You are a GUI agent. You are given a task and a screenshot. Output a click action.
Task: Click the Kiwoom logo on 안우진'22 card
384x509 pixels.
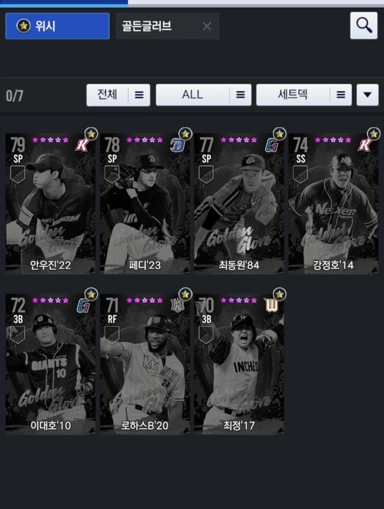[x=82, y=145]
